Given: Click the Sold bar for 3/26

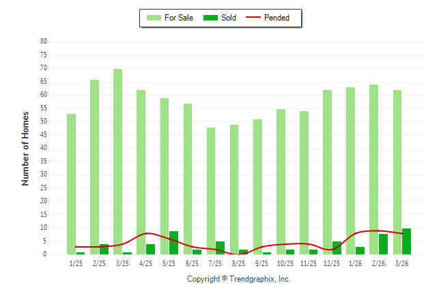Looking at the screenshot, I should click(x=407, y=241).
